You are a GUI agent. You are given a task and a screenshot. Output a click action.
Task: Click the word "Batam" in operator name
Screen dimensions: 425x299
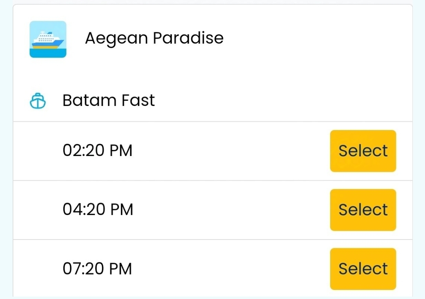coord(89,100)
